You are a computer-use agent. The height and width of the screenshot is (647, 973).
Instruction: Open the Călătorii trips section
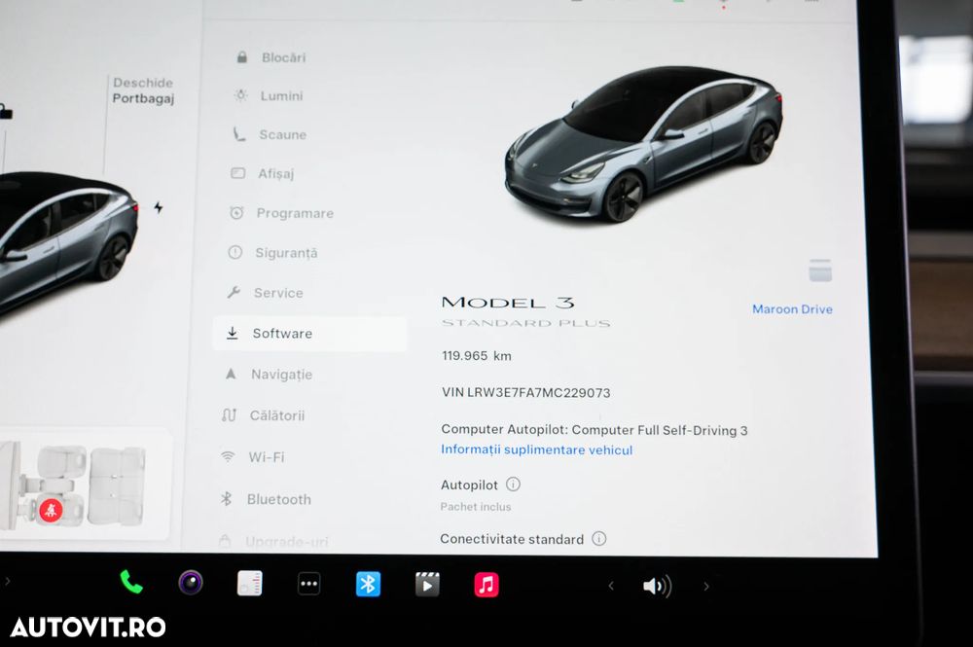coord(263,415)
